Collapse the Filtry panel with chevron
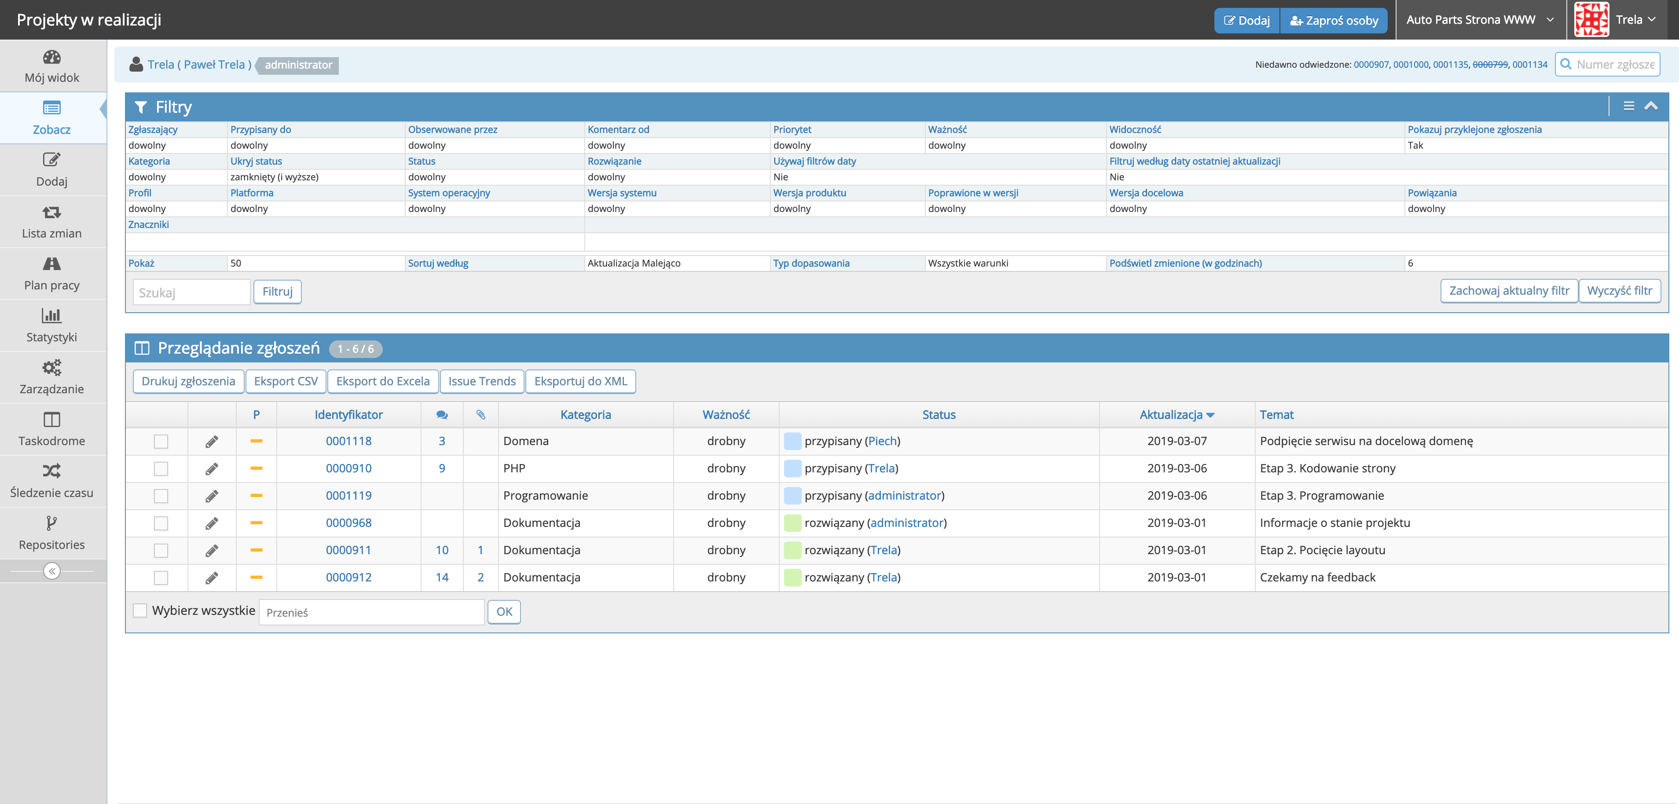 coord(1651,106)
